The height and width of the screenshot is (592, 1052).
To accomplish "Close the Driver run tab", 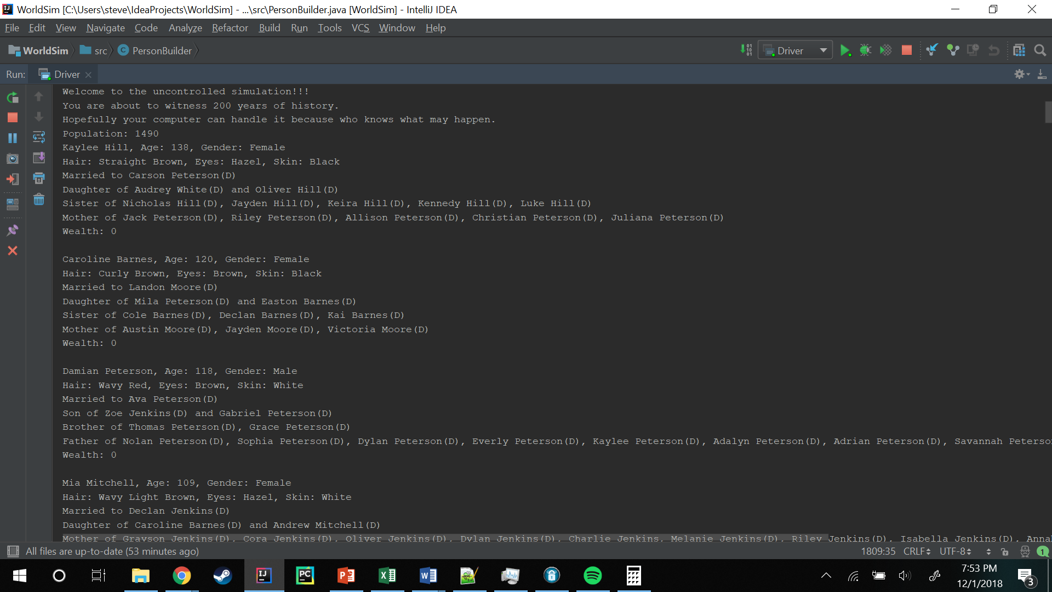I will point(88,75).
